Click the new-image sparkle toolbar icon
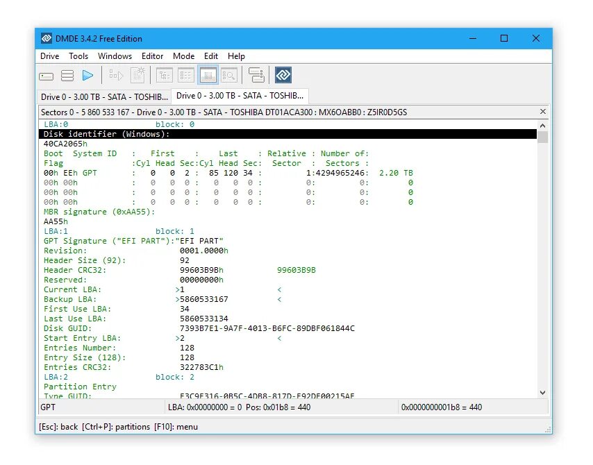Image resolution: width=593 pixels, height=465 pixels. click(137, 75)
